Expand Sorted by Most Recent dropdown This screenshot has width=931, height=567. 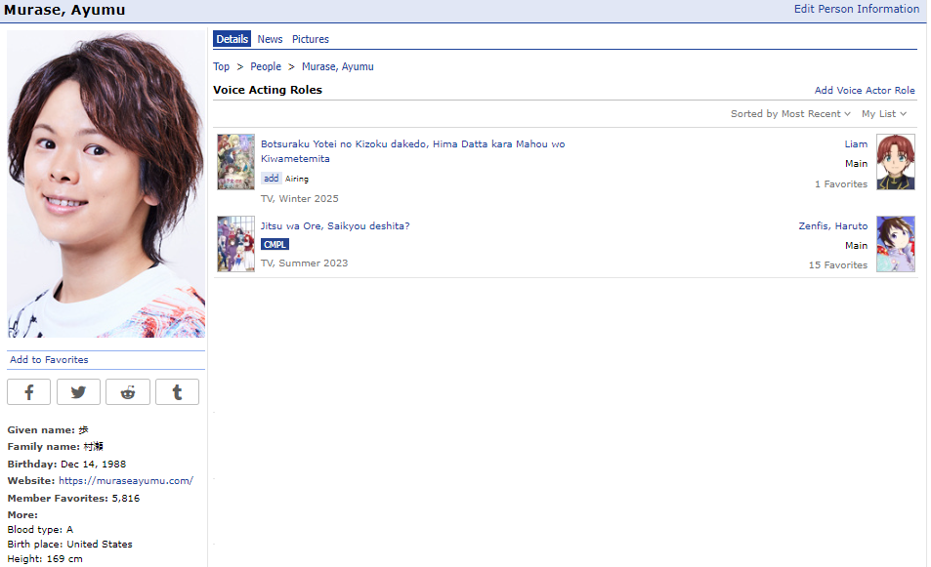point(790,114)
